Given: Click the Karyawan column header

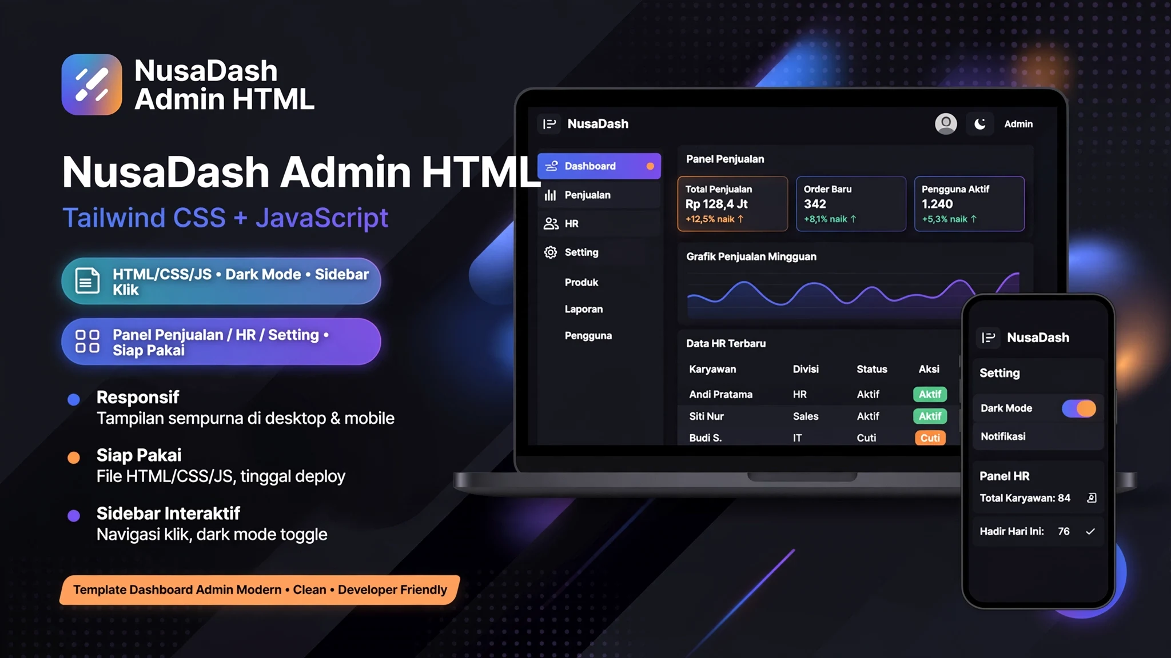Looking at the screenshot, I should 712,369.
